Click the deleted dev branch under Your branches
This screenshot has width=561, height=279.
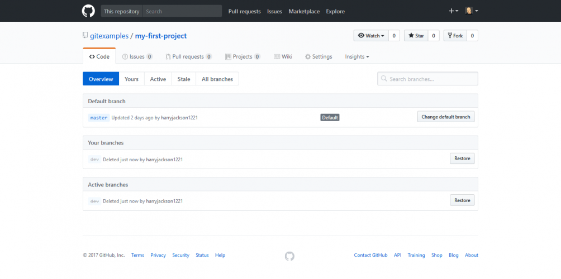(x=94, y=160)
